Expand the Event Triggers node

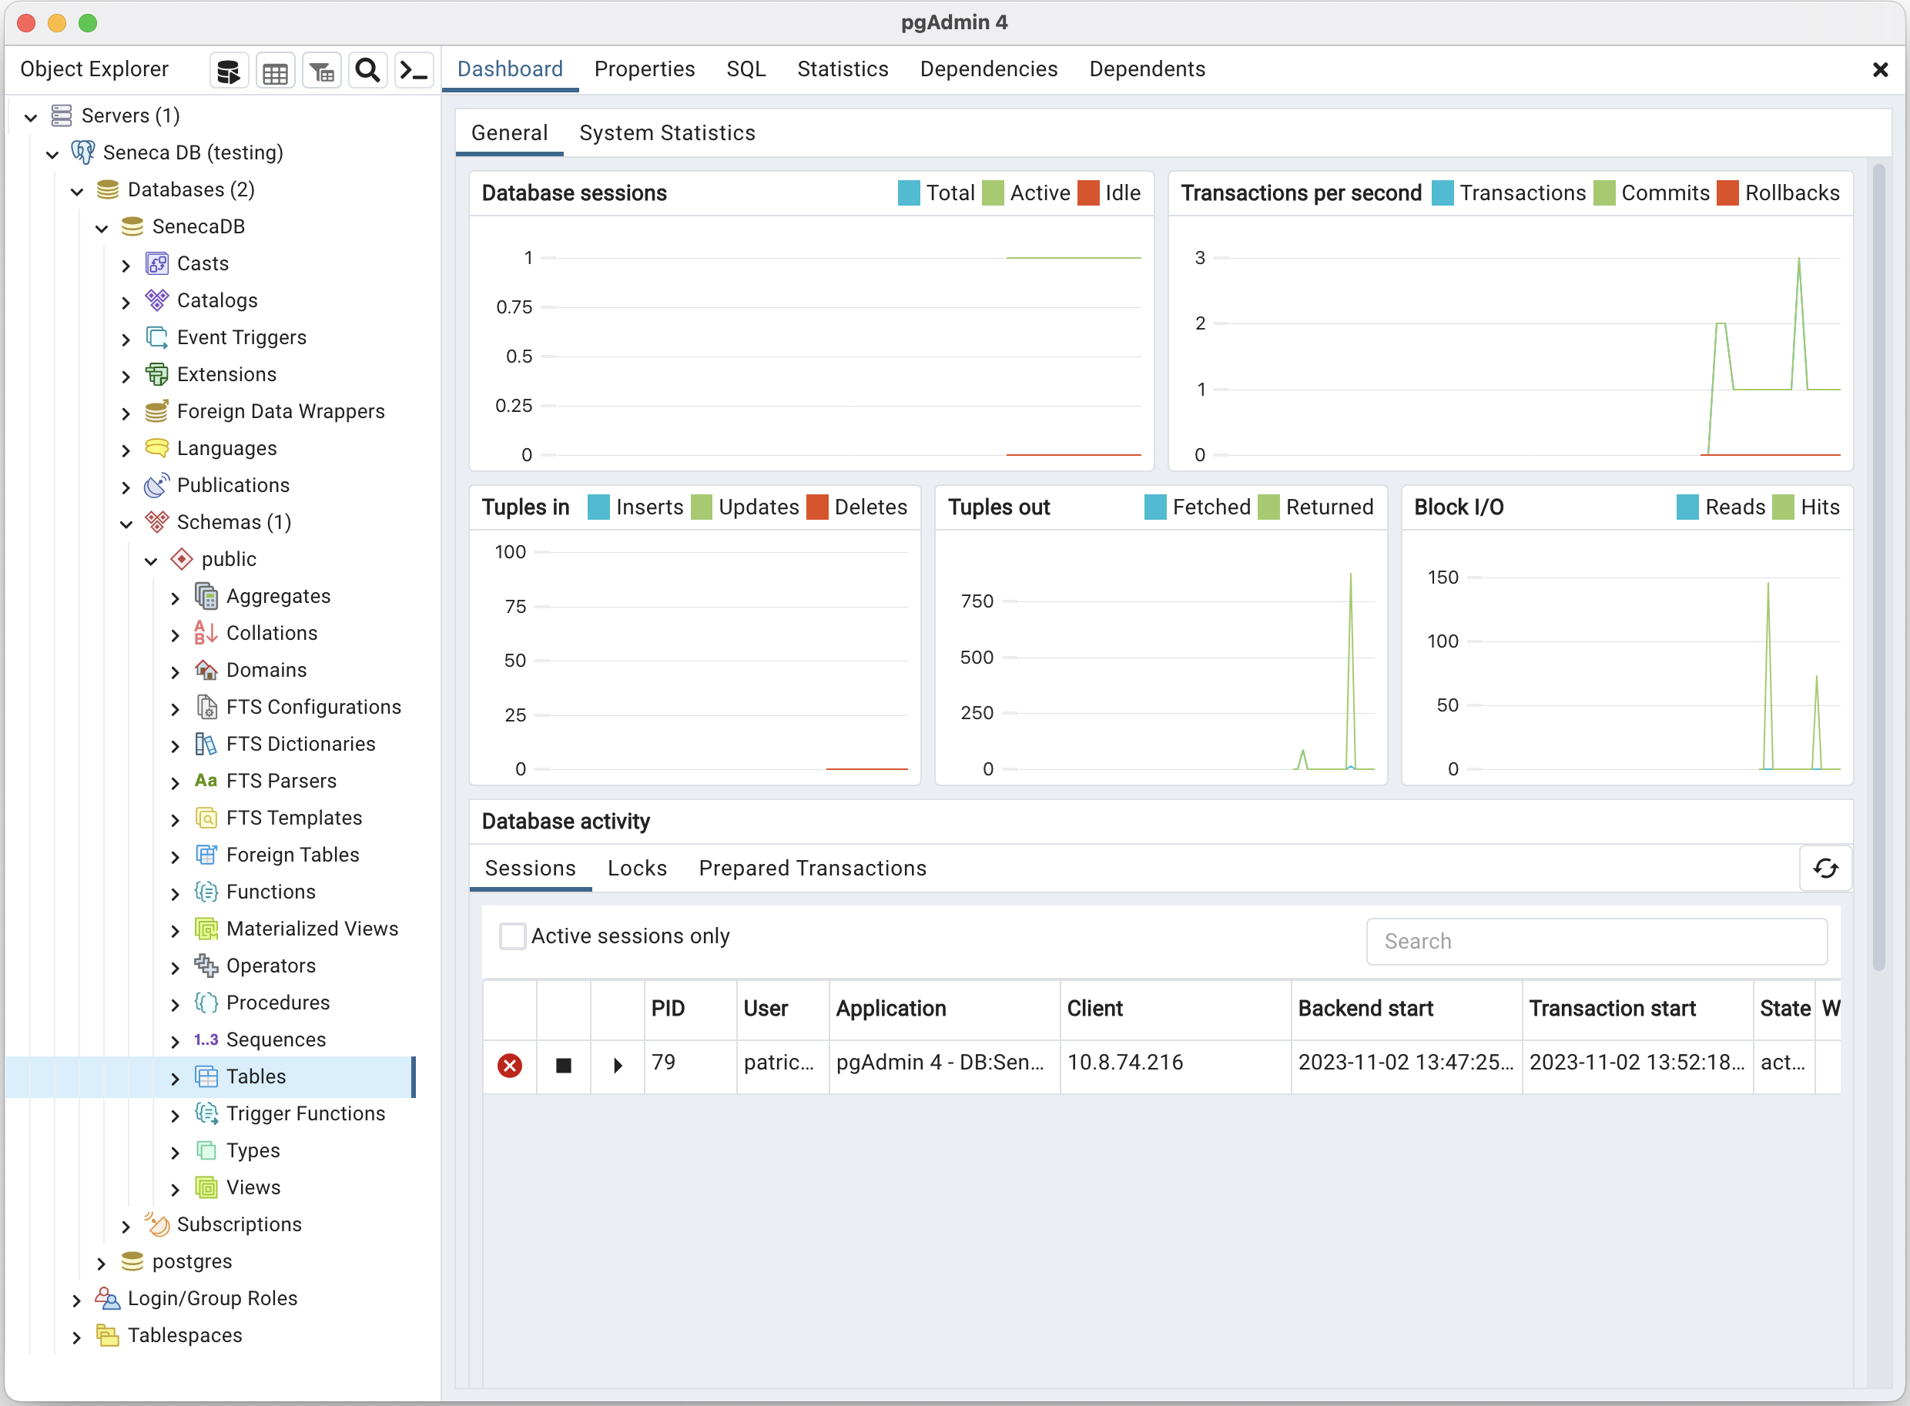click(126, 339)
